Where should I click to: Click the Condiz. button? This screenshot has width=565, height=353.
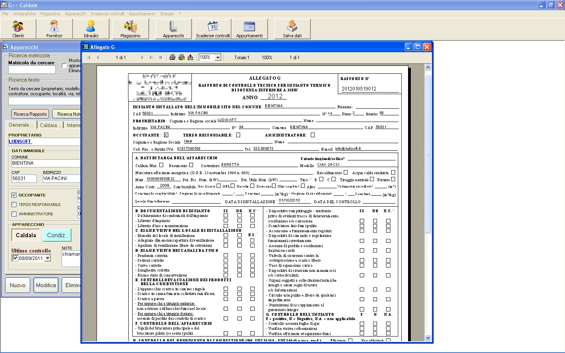coord(57,235)
